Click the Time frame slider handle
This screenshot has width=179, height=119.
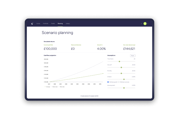119,62
